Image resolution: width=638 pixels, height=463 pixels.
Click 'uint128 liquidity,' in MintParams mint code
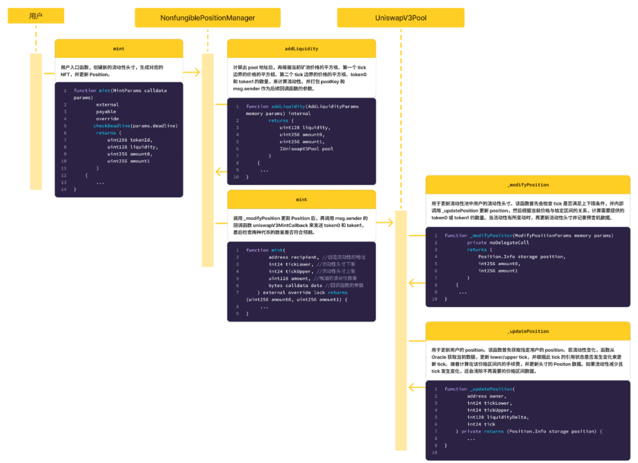pyautogui.click(x=132, y=147)
